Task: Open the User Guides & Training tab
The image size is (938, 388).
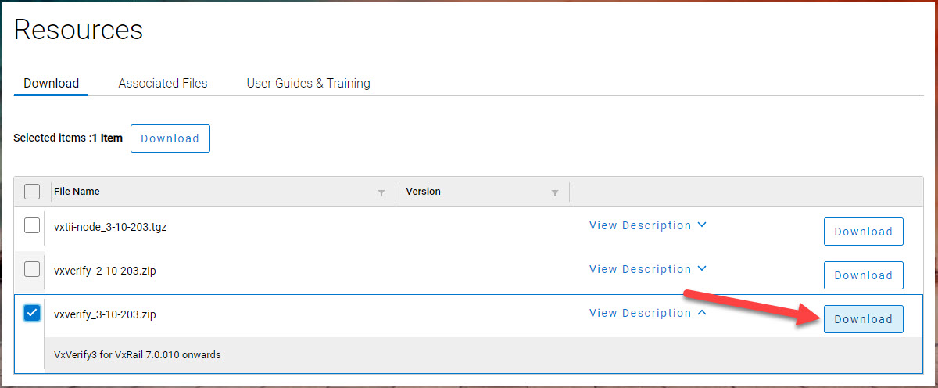Action: tap(308, 83)
